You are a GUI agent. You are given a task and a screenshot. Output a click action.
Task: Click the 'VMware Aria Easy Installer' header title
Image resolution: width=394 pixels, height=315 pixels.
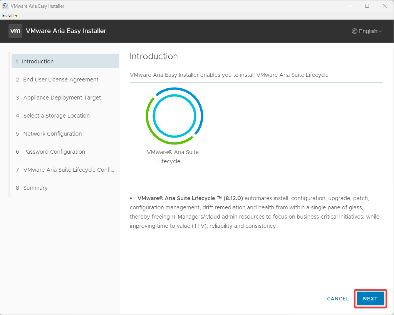(66, 31)
